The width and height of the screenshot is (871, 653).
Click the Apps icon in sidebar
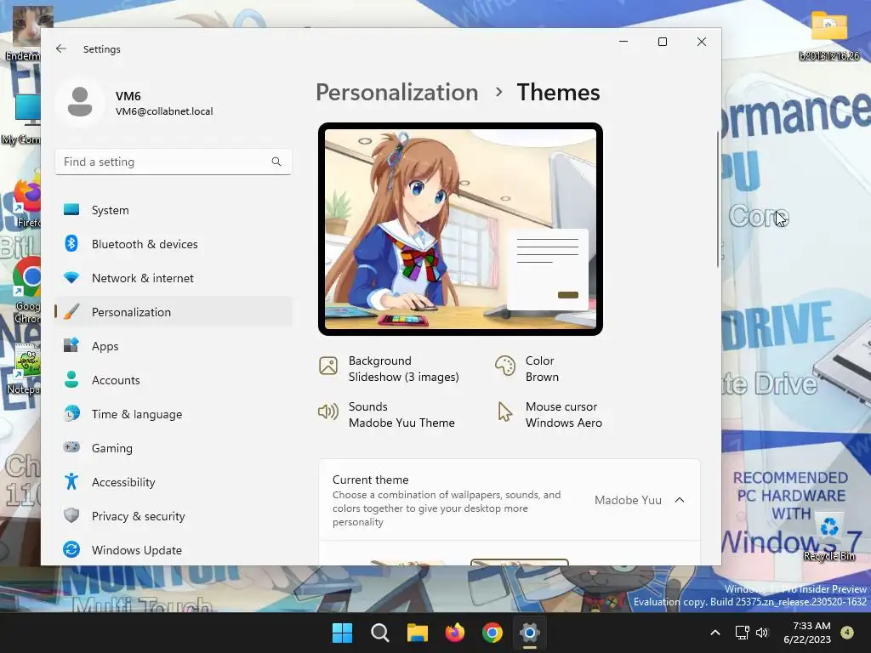[71, 345]
